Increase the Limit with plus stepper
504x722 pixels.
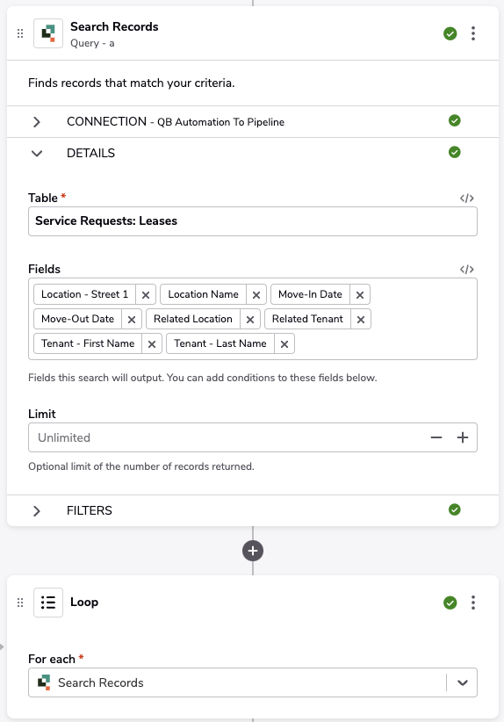point(463,437)
